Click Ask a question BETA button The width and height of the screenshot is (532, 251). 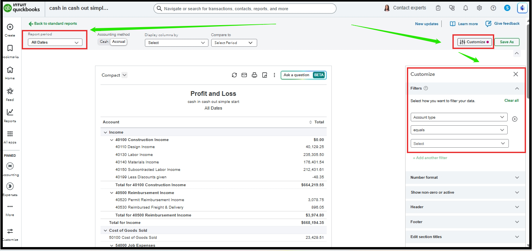(303, 75)
